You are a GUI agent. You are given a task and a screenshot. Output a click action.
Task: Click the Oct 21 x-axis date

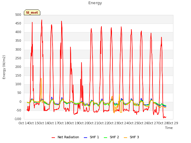pyautogui.click(x=93, y=123)
